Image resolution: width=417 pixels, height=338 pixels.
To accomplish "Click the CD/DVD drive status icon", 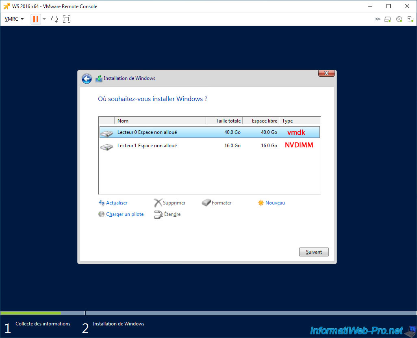I will [x=399, y=19].
